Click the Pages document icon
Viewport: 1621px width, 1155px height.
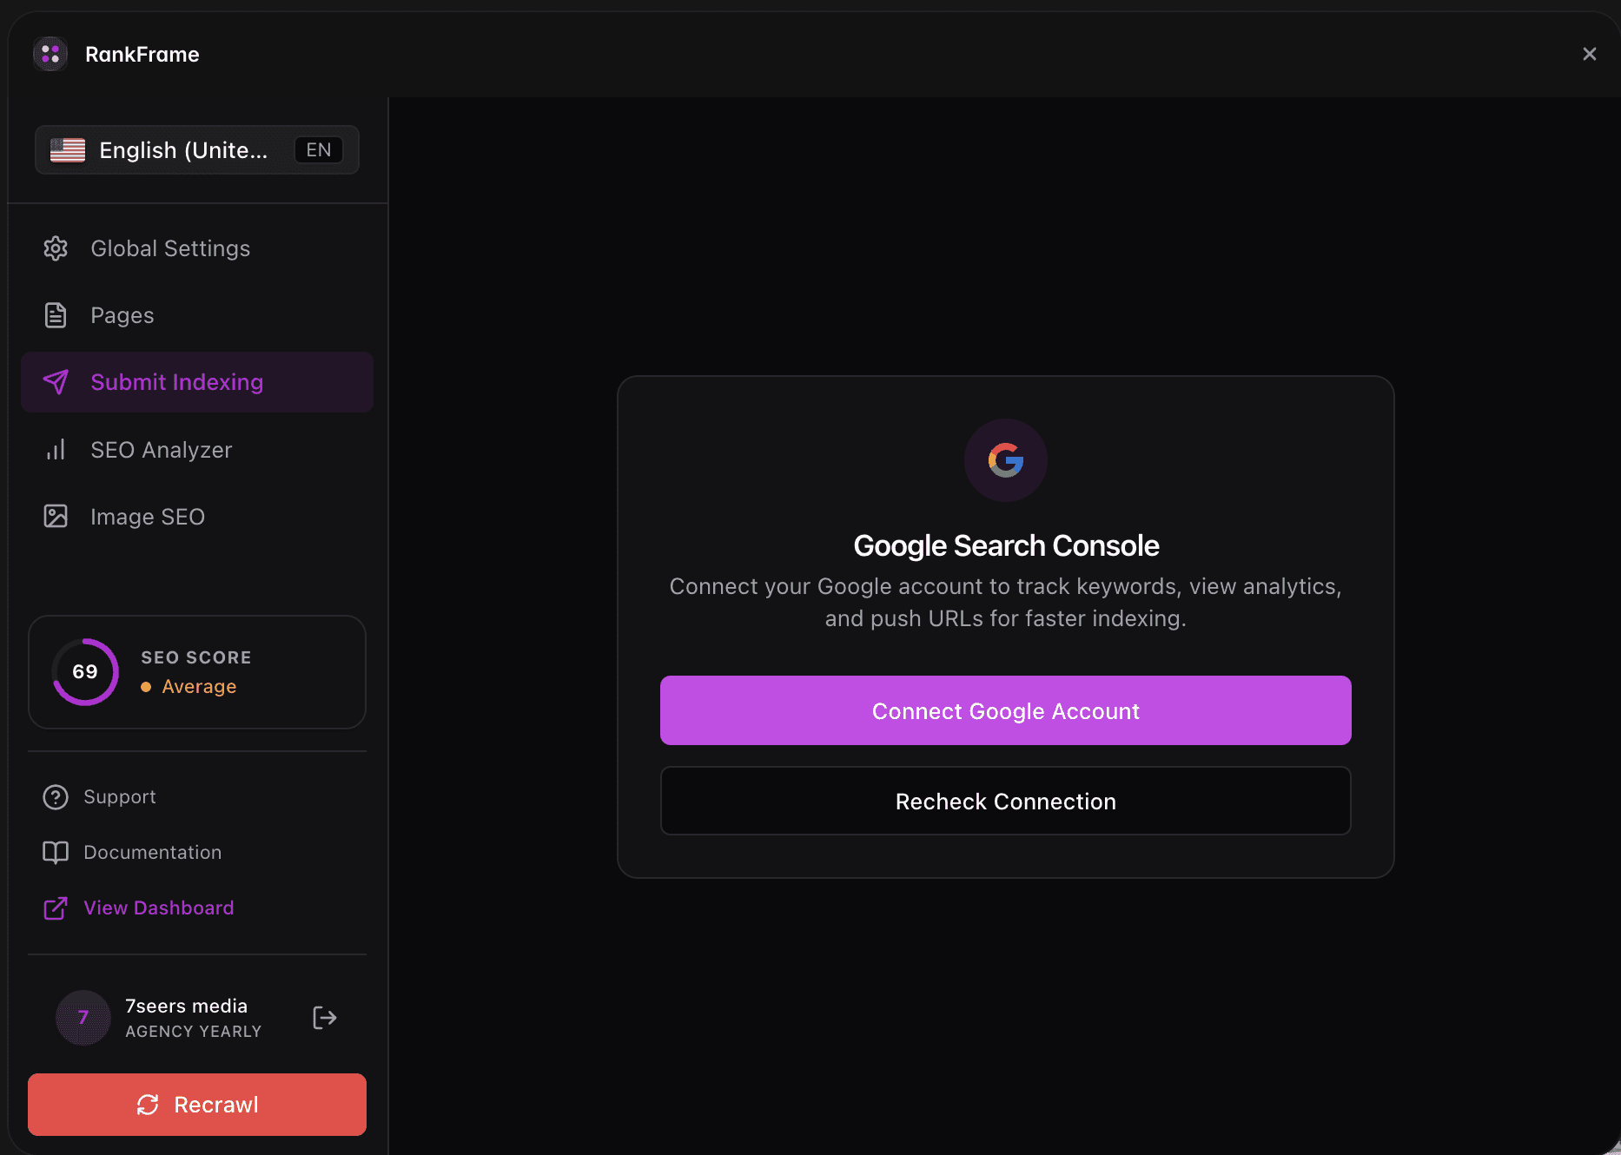56,315
